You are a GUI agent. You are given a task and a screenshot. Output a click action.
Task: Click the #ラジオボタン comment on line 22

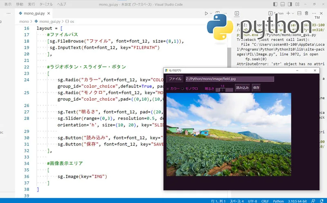tap(87, 67)
